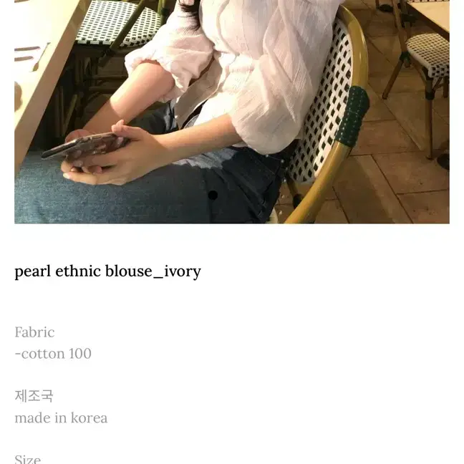Screen dimensions: 464x464
Task: Click the '제조국' label
Action: (x=34, y=396)
